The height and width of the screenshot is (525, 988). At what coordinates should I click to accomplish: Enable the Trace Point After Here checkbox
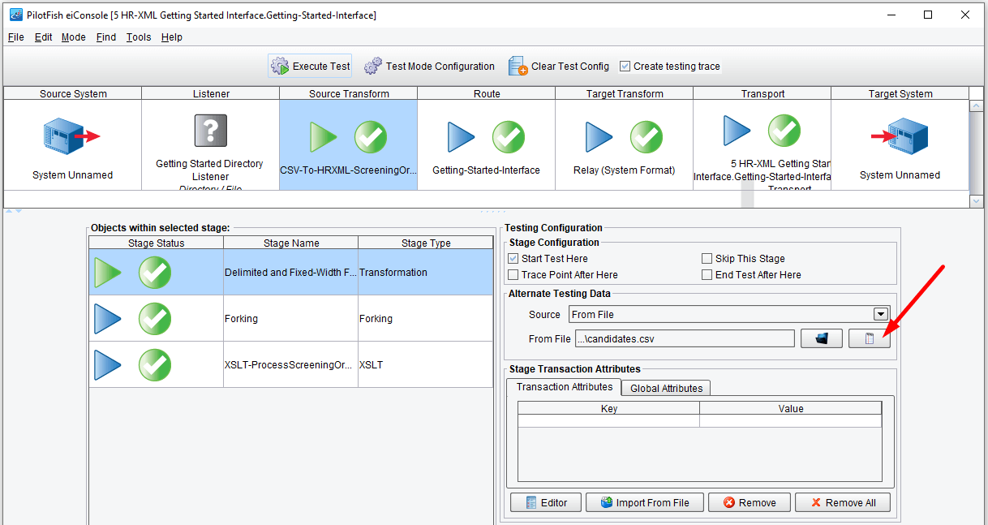tap(513, 275)
